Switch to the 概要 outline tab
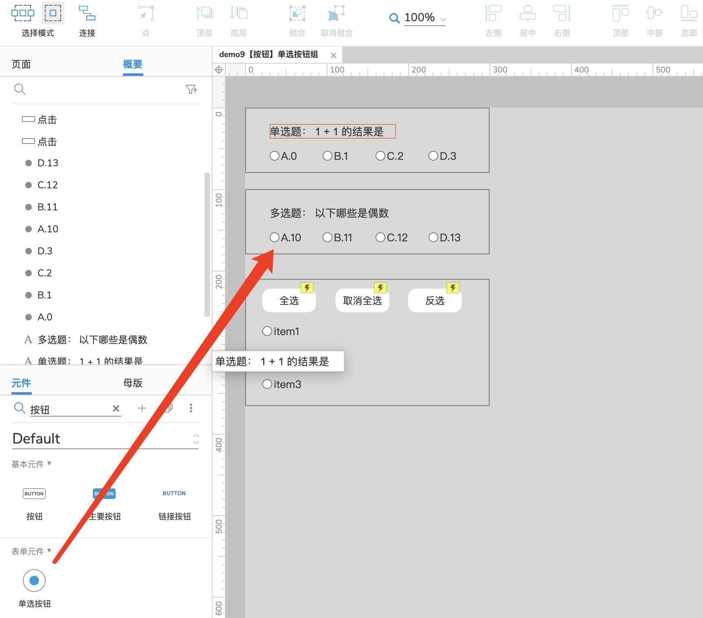 click(133, 64)
